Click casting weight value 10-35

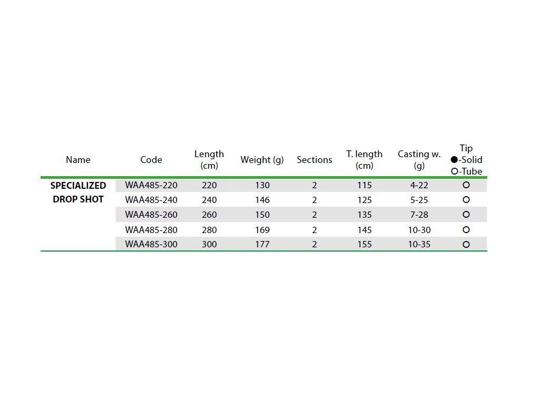click(x=419, y=245)
